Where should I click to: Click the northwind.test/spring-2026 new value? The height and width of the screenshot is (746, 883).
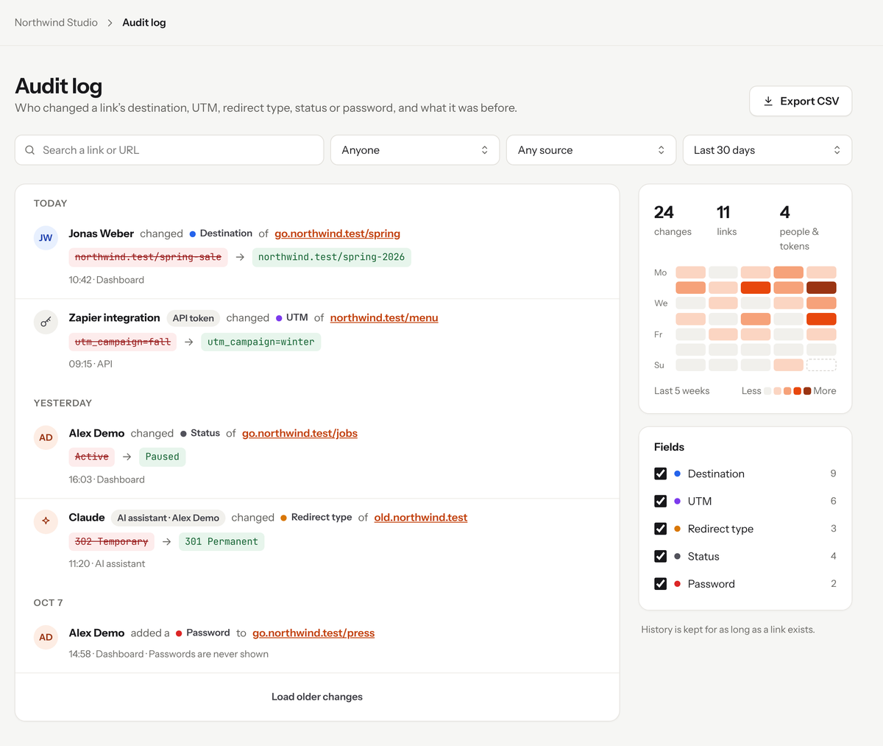pos(331,257)
